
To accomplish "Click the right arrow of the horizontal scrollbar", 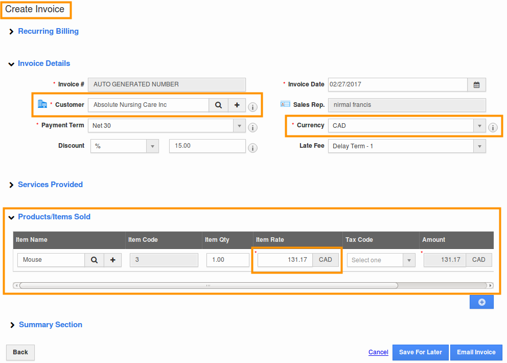I will [491, 286].
